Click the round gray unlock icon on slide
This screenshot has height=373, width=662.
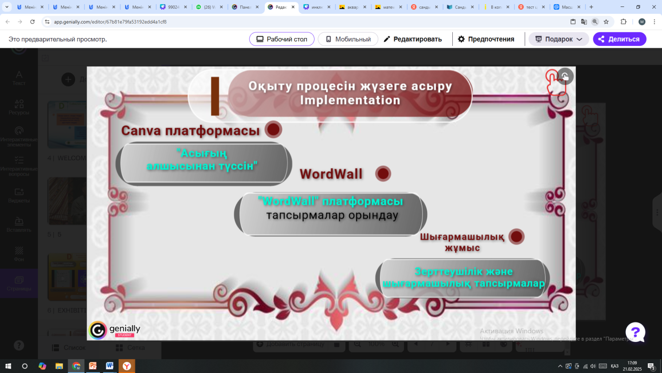565,76
